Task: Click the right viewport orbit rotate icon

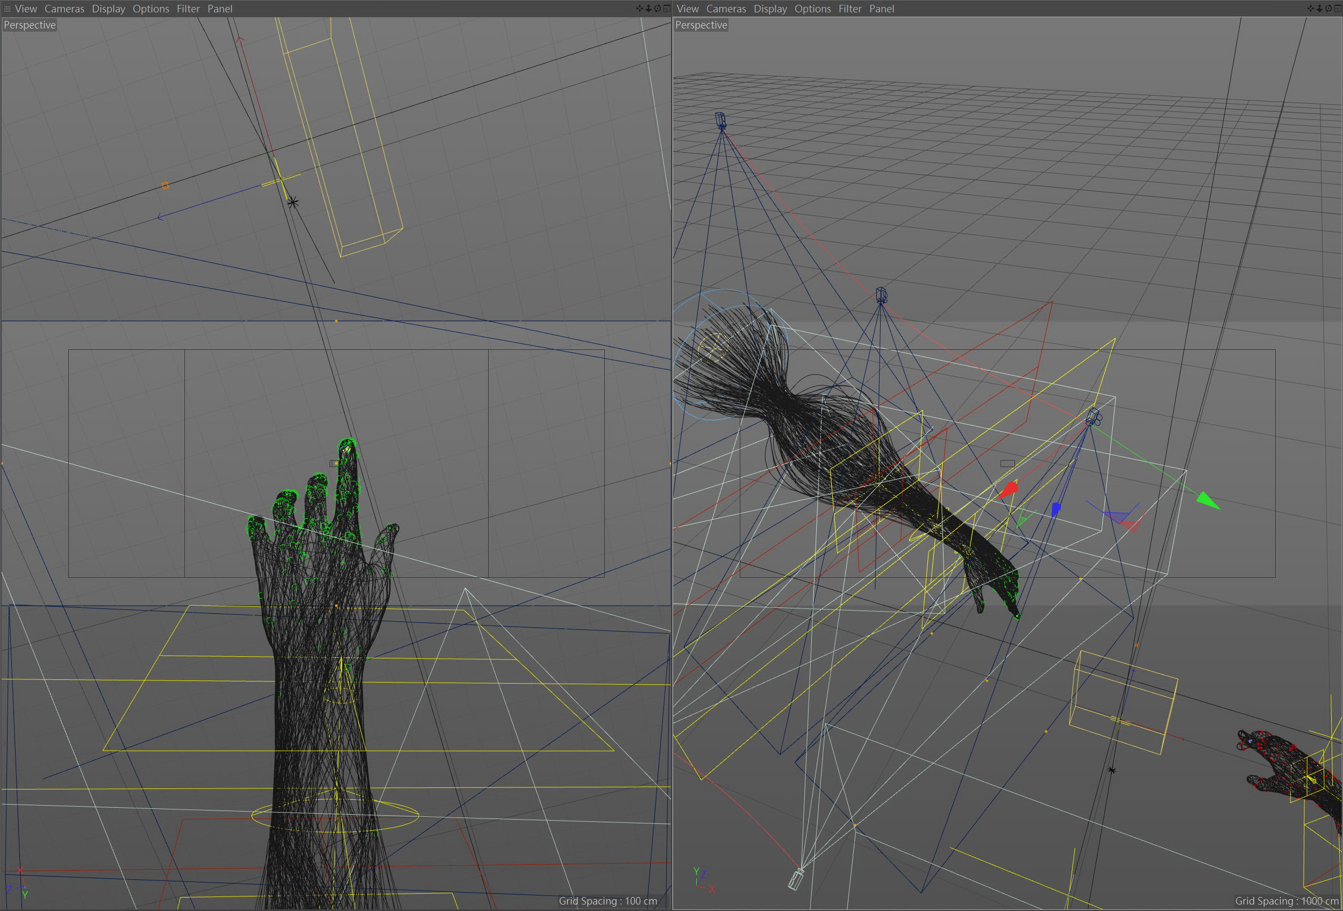Action: [x=1328, y=9]
